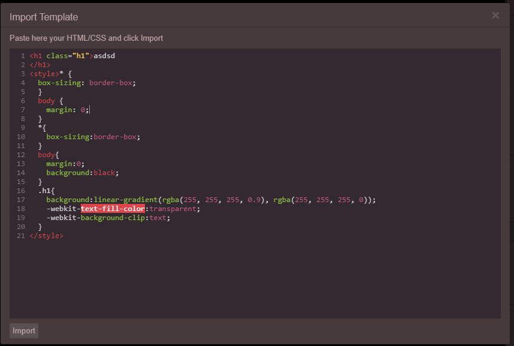The height and width of the screenshot is (346, 514).
Task: Click the closing </style> tag
Action: [46, 236]
